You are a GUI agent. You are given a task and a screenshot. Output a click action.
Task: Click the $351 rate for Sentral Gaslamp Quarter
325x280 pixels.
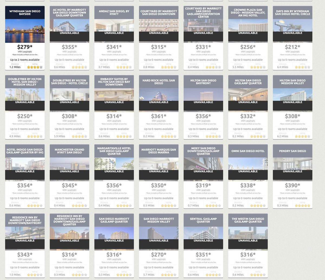tap(203, 255)
